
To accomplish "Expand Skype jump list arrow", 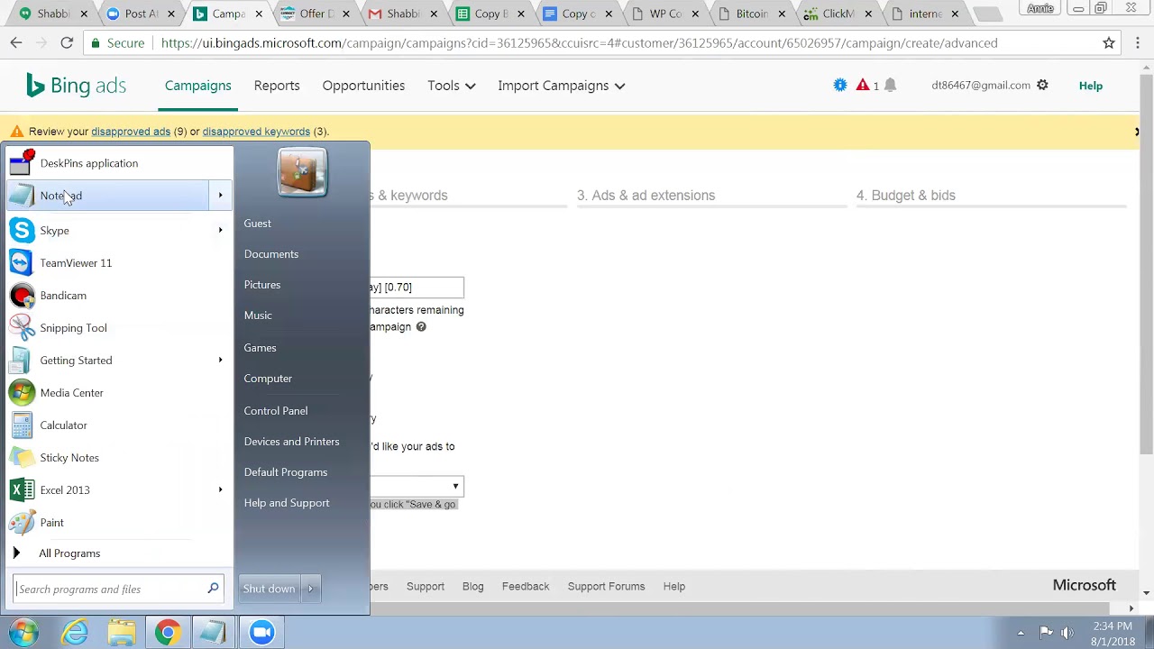I will pos(220,231).
